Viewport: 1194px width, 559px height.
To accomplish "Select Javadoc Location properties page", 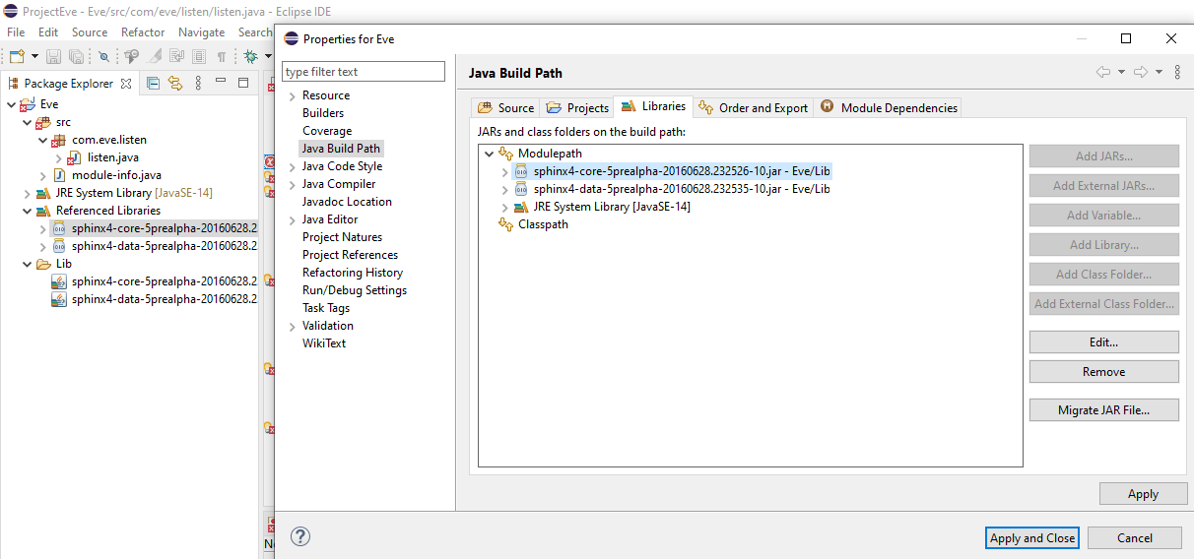I will point(347,202).
